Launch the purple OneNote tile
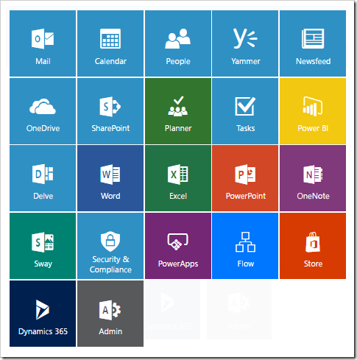Image resolution: width=357 pixels, height=360 pixels. (x=313, y=178)
